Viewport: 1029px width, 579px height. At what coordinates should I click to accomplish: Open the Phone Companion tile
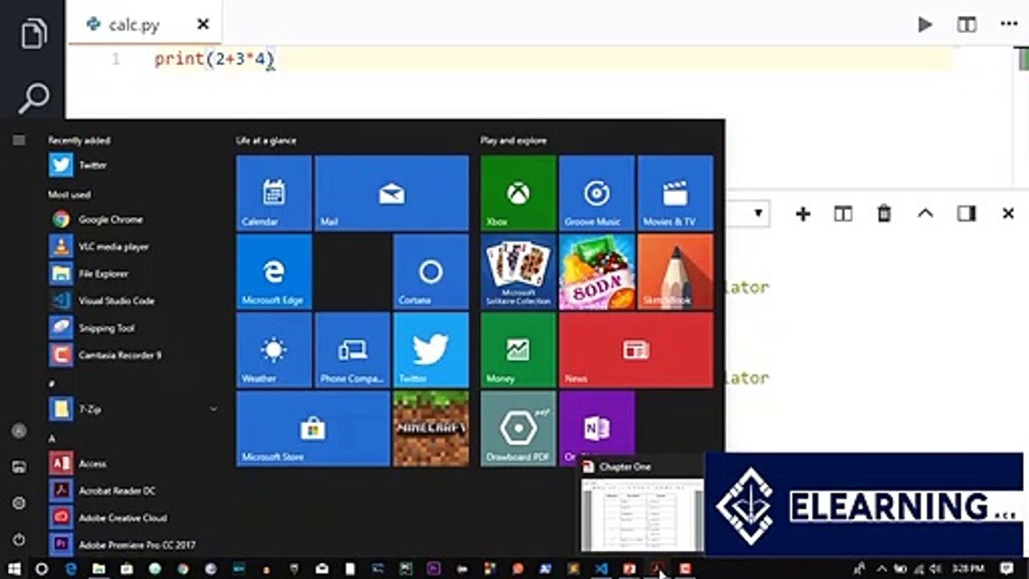pos(352,350)
